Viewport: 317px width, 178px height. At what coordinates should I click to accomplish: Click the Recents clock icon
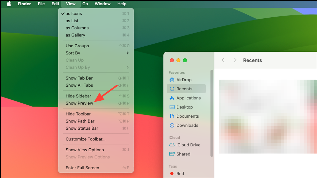pos(172,89)
